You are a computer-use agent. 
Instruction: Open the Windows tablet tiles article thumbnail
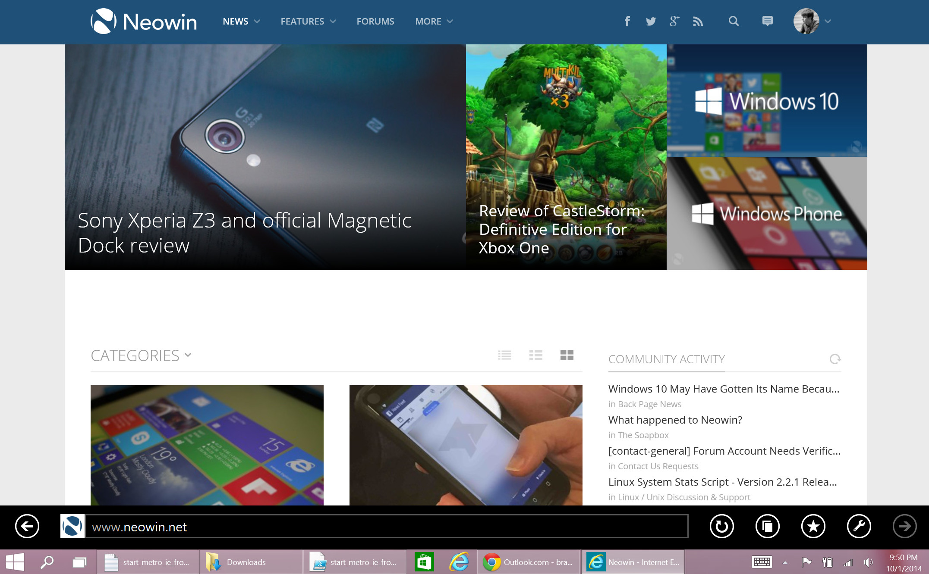(207, 445)
